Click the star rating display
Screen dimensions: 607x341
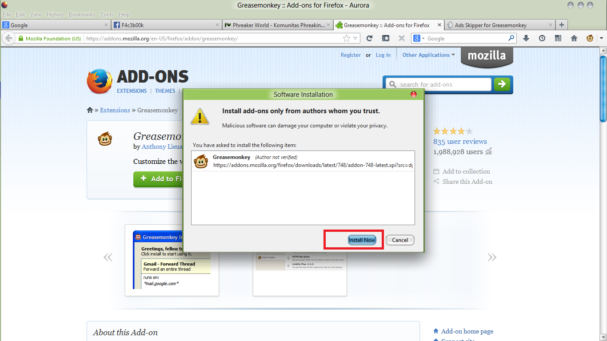click(x=453, y=131)
